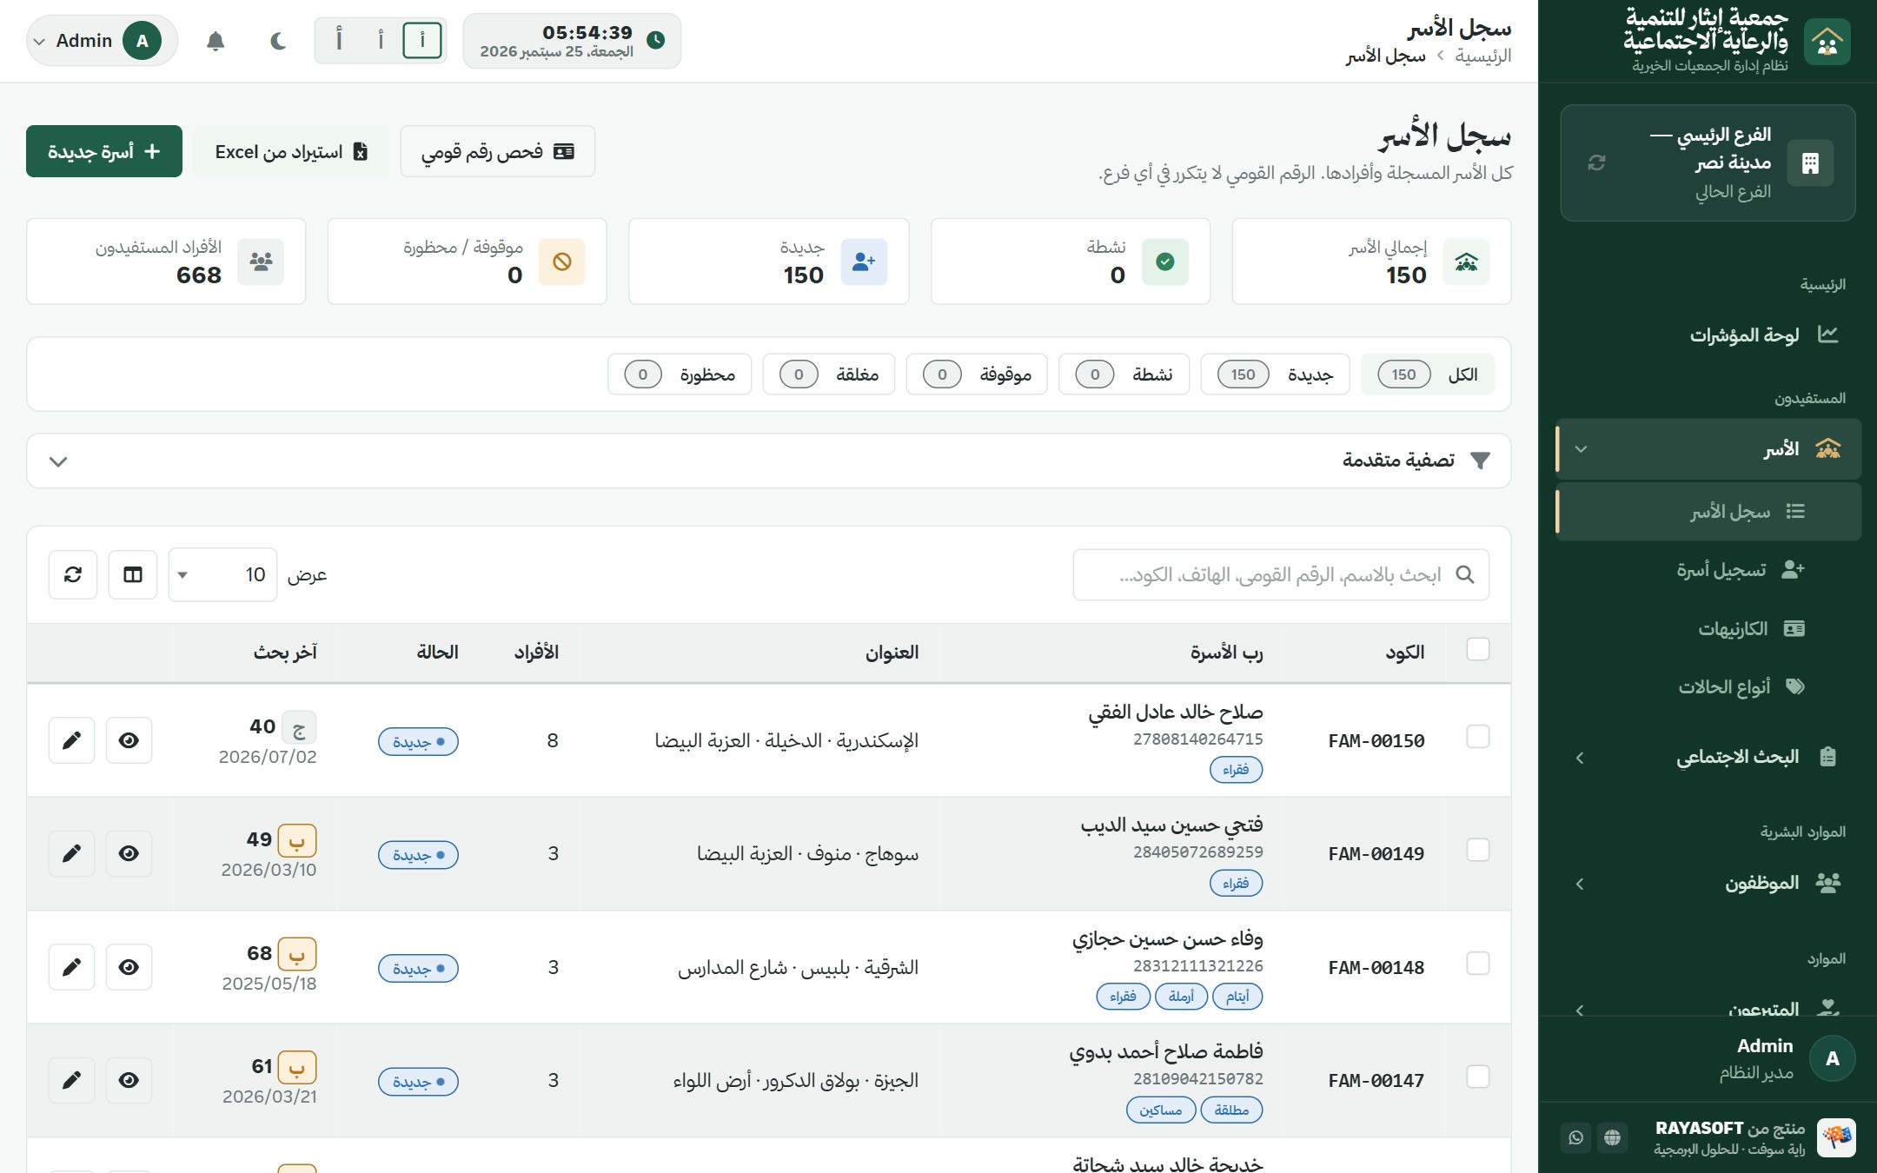Open the globe website icon in footer
The height and width of the screenshot is (1173, 1877).
[1613, 1137]
